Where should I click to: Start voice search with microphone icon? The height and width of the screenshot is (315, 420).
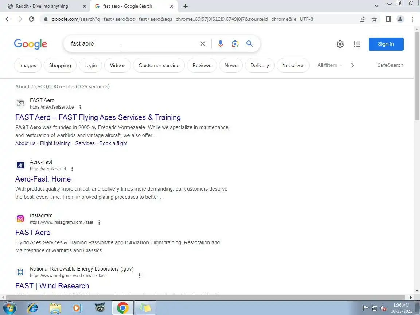[221, 44]
